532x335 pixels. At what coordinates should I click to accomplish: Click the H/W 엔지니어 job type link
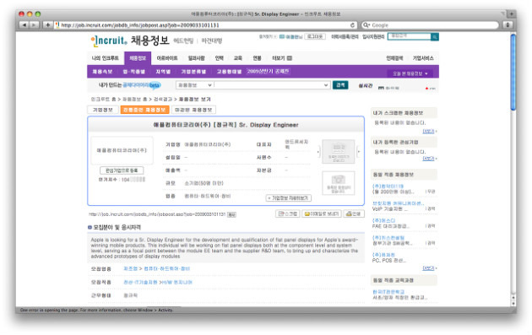tap(177, 283)
